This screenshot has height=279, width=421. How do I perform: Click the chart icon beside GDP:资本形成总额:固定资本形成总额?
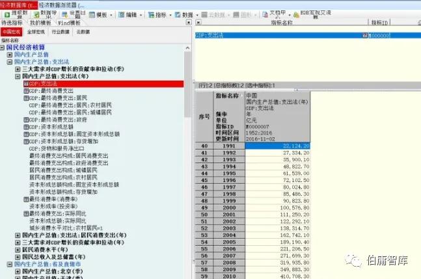(x=26, y=134)
